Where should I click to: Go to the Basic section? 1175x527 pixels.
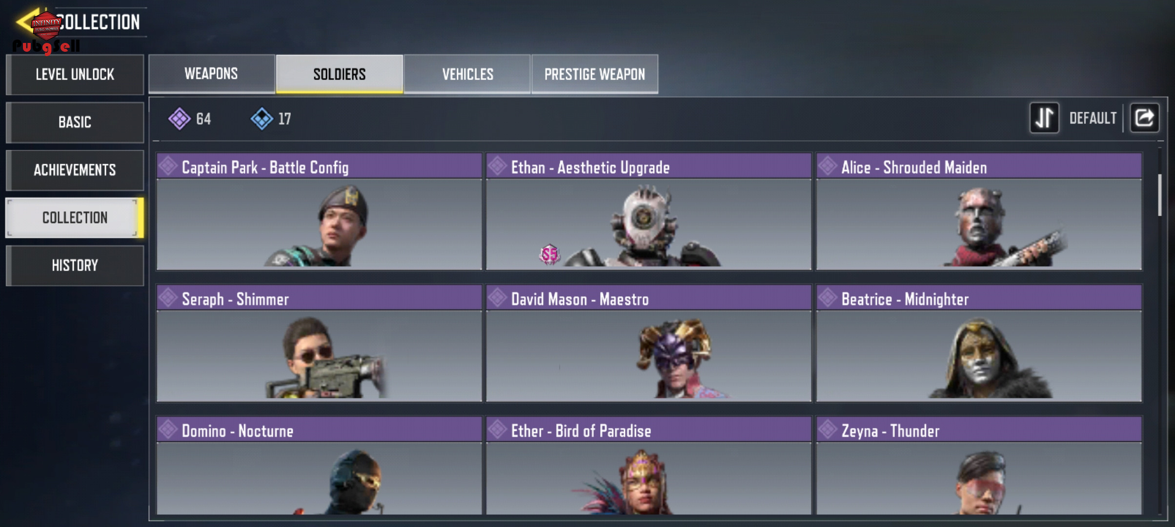click(x=75, y=122)
